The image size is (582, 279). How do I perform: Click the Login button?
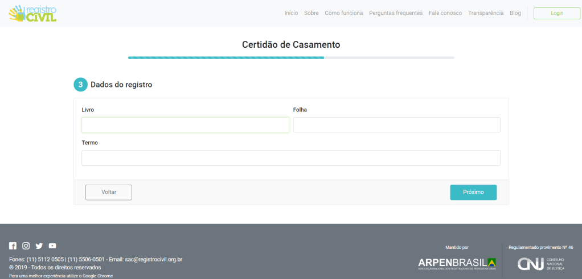[x=557, y=13]
